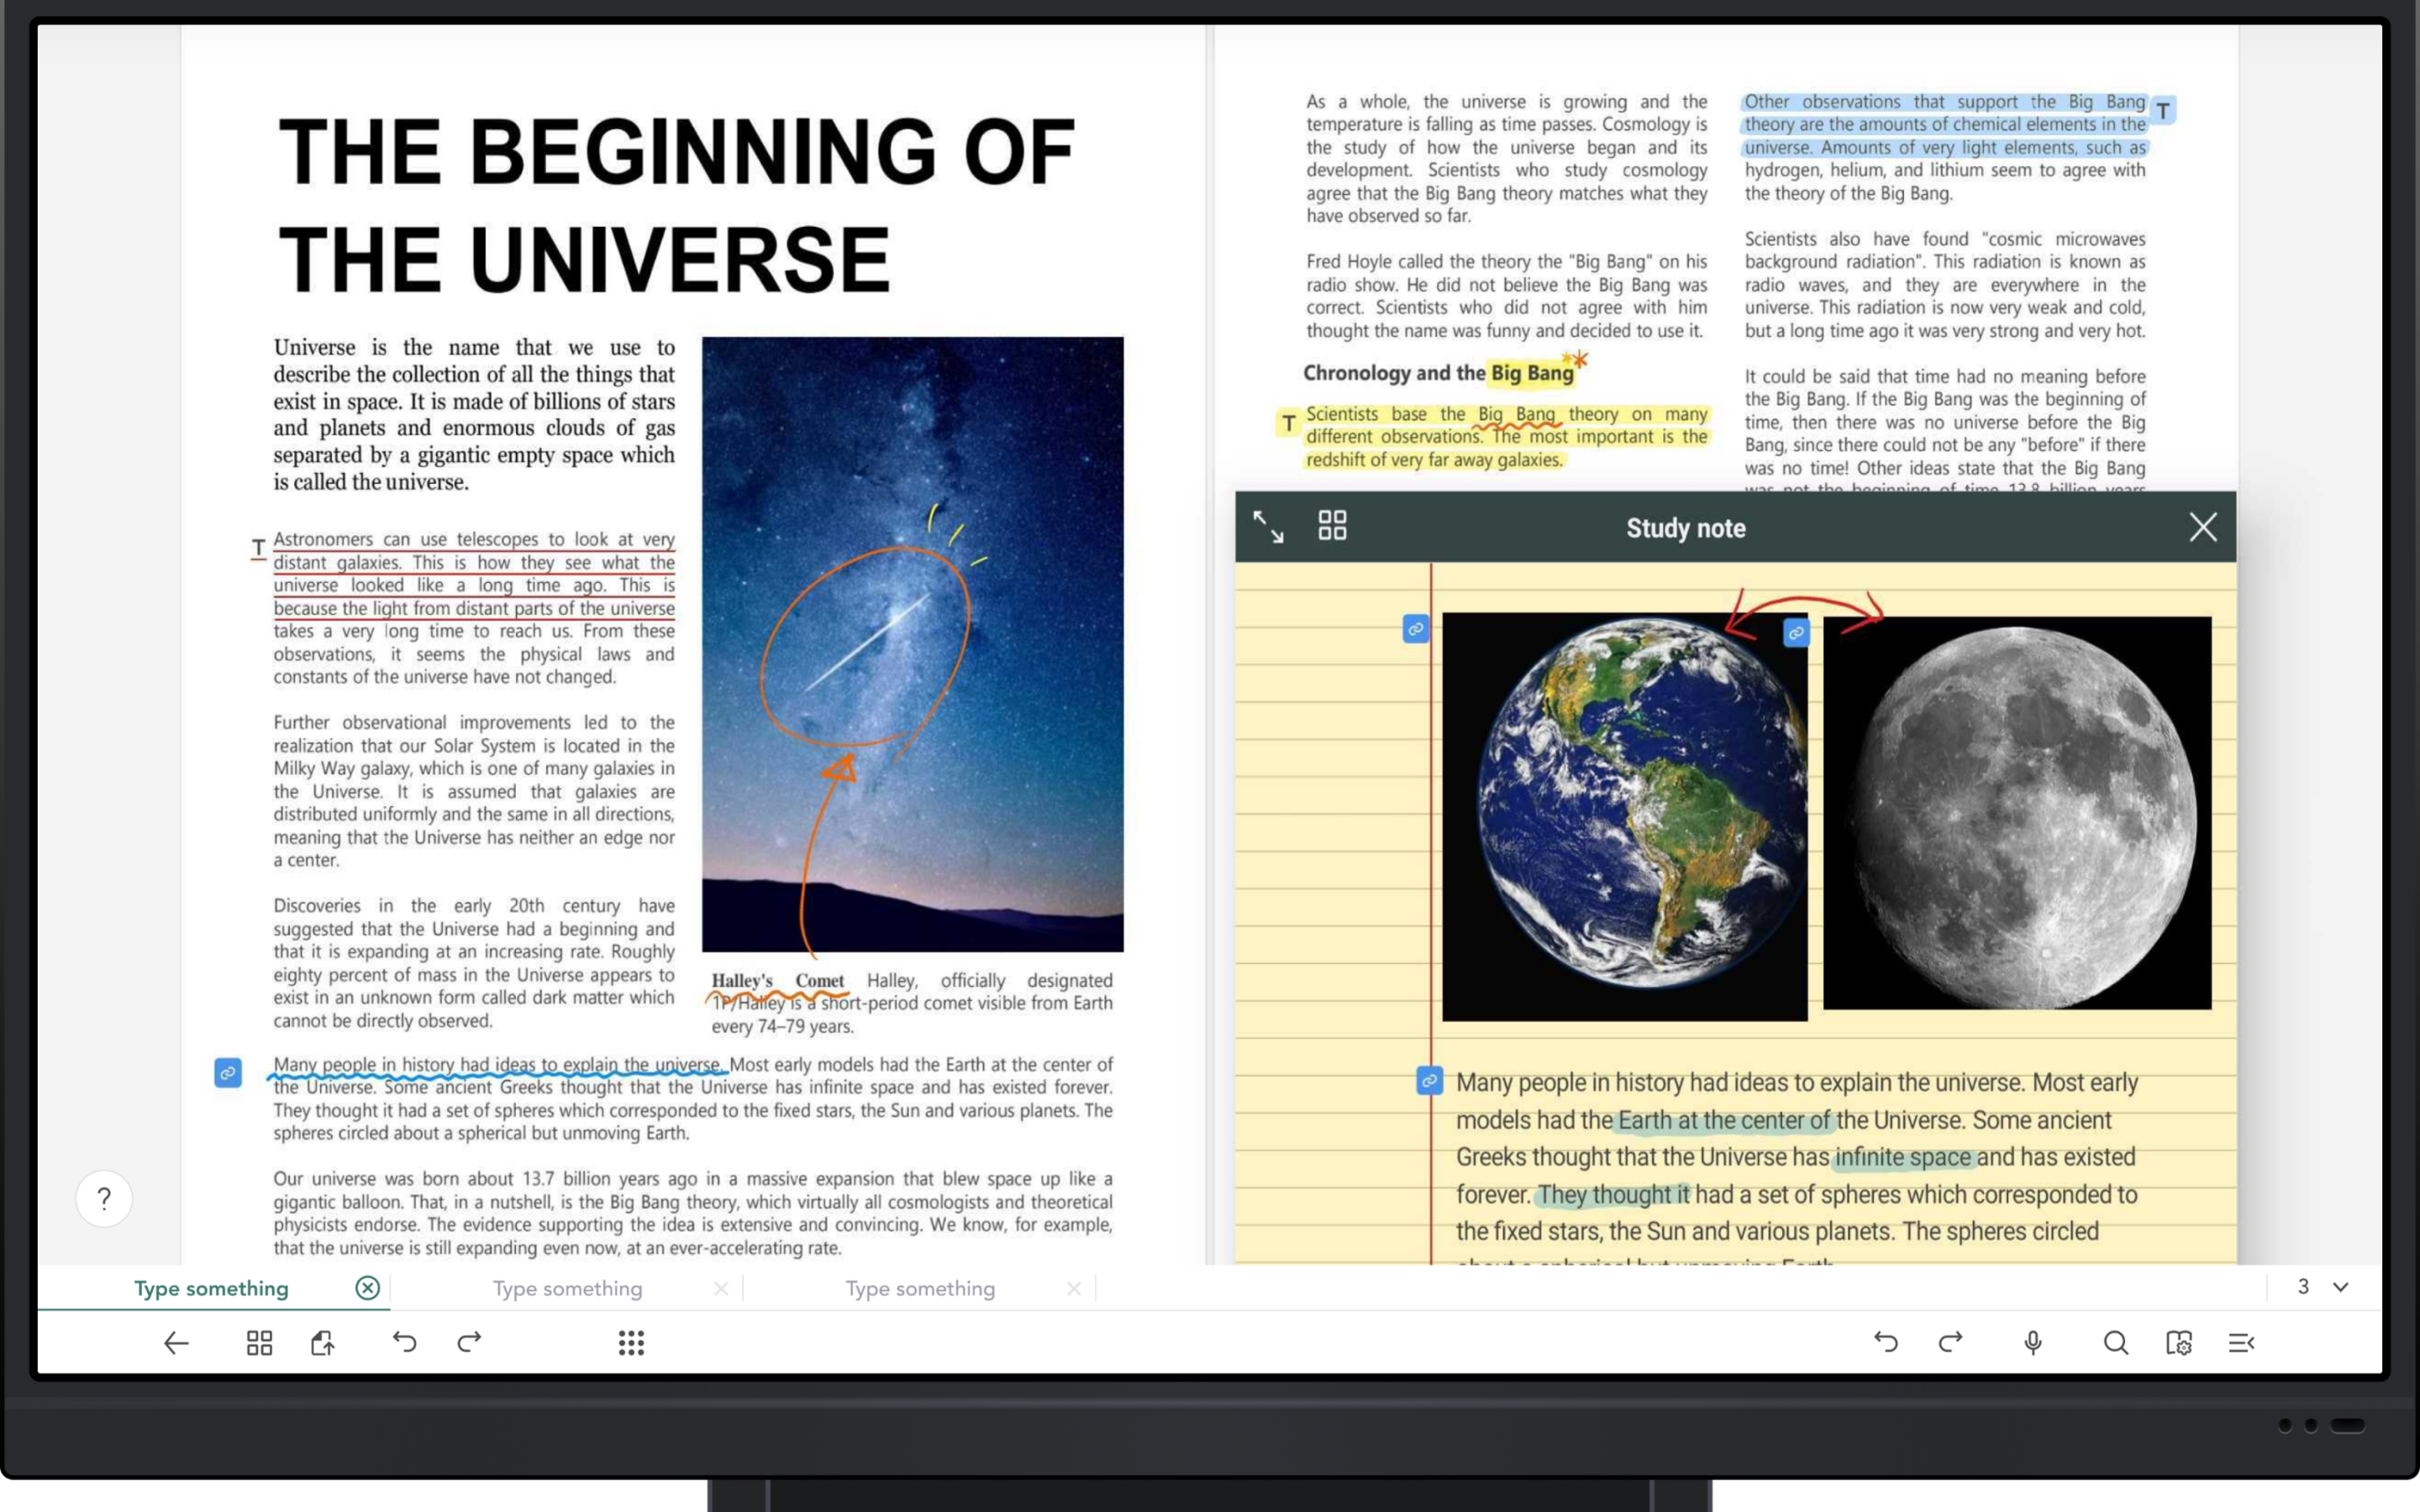
Task: Switch to the second 'Type something' tab
Action: coord(567,1289)
